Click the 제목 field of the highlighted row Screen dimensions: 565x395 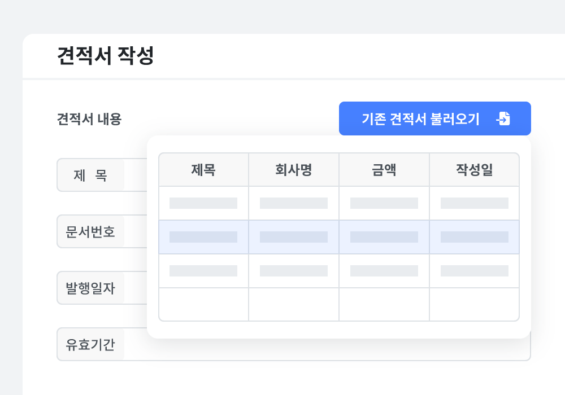point(203,237)
